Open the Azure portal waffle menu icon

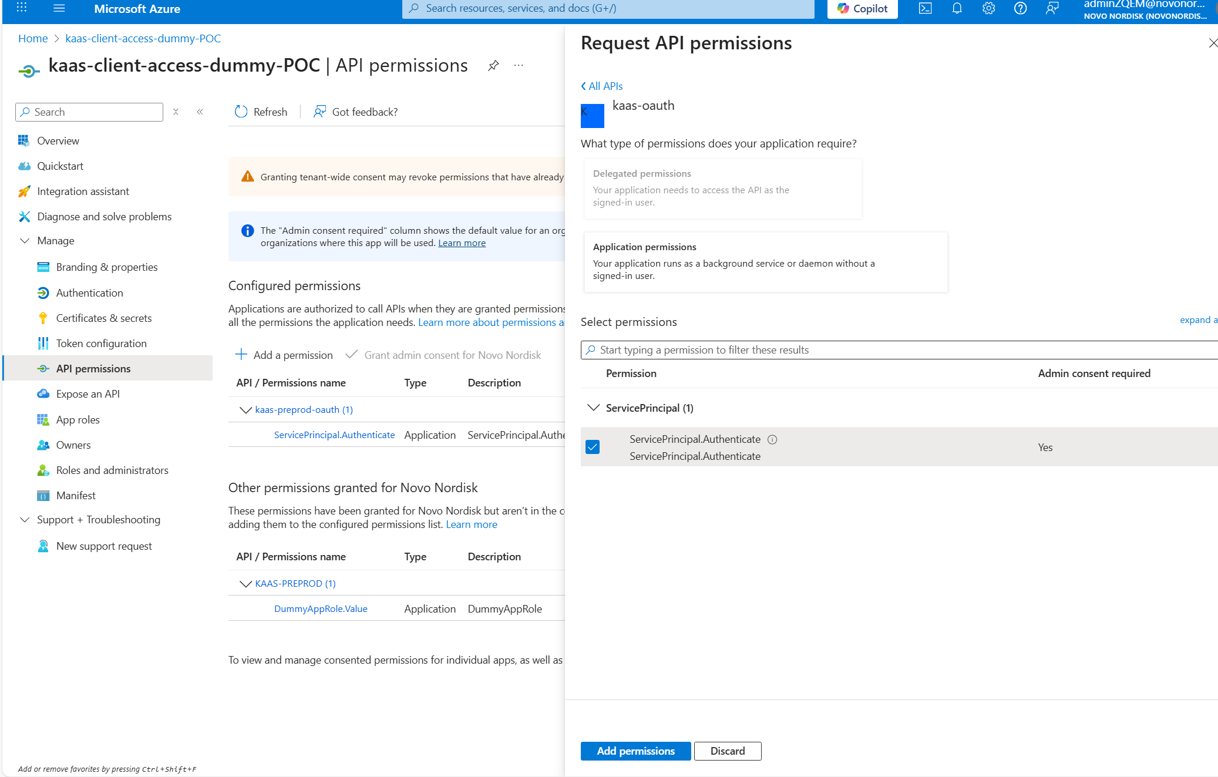point(22,8)
